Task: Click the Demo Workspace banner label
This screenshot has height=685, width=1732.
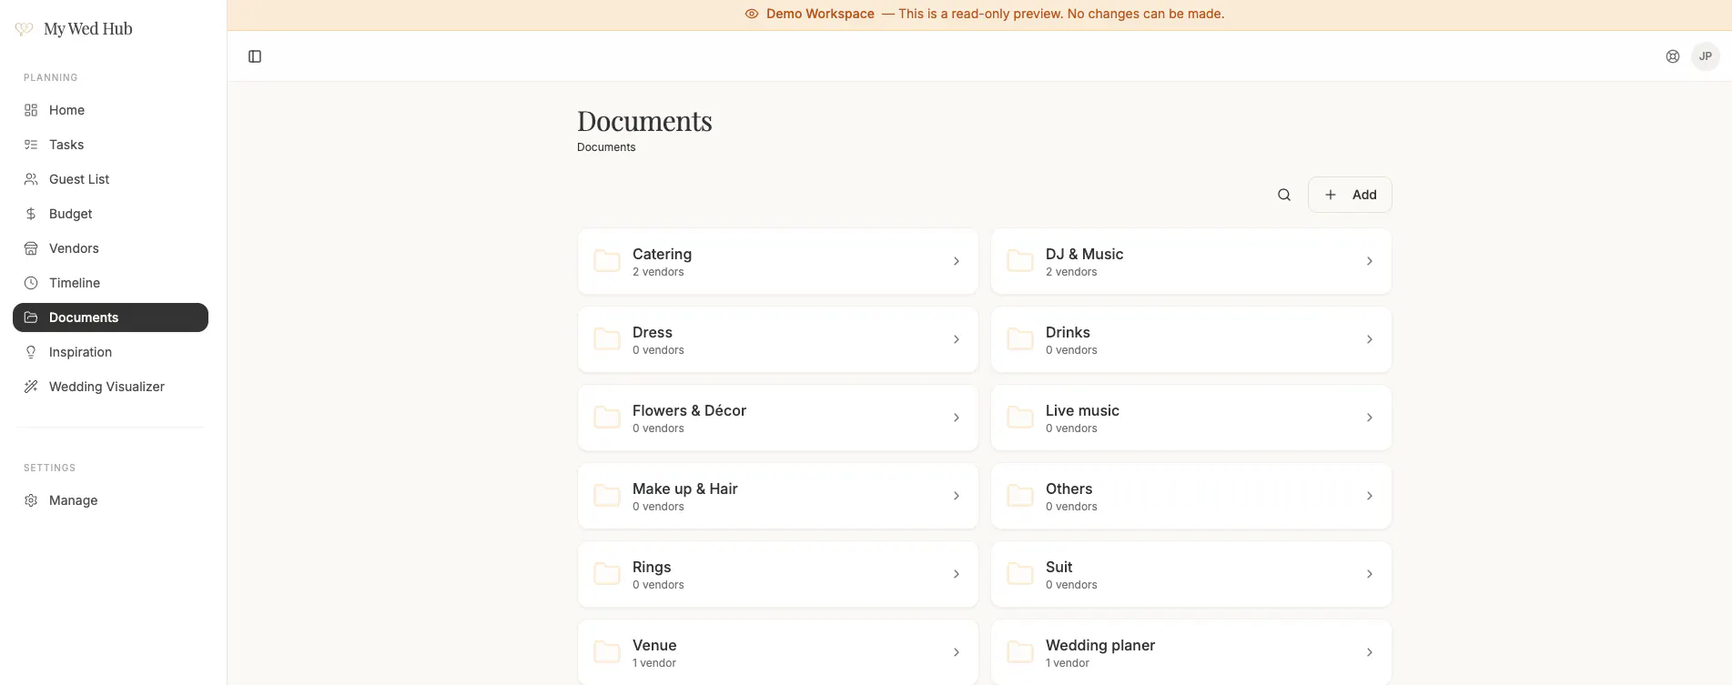Action: pos(820,14)
